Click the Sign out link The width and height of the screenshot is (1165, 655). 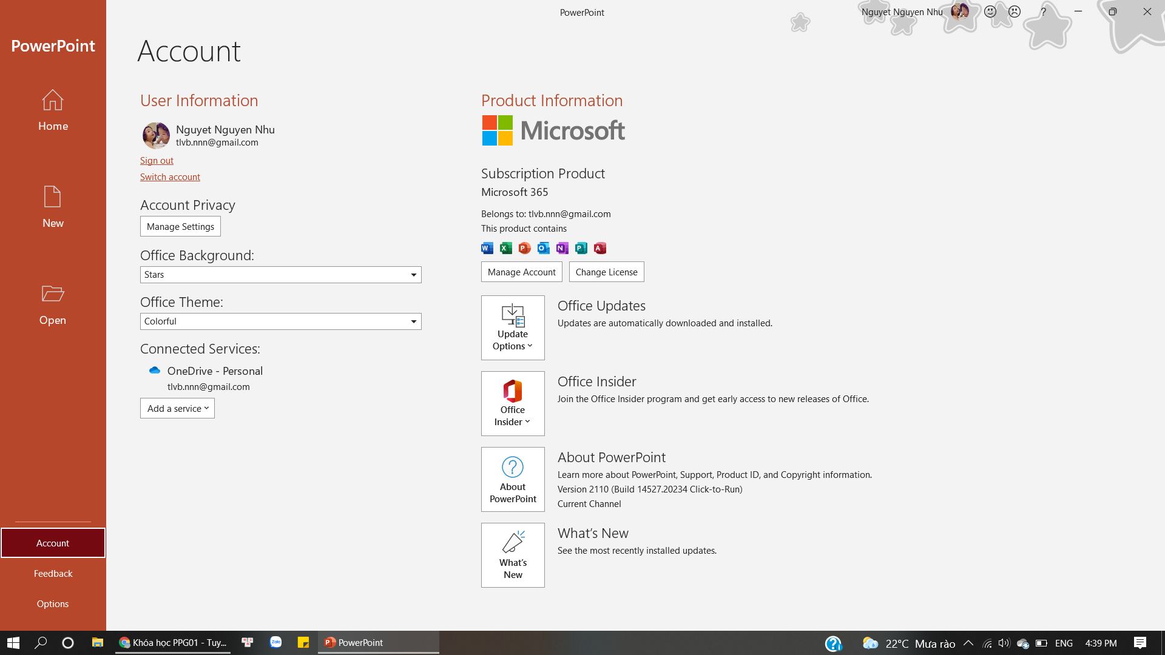click(157, 160)
